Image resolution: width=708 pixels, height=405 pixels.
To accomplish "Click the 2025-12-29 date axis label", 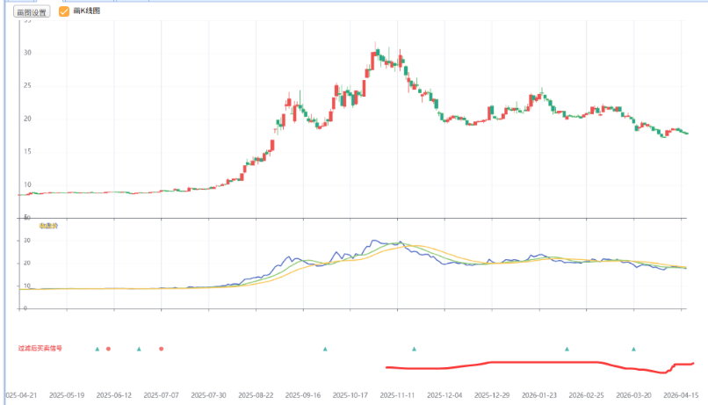I will (492, 395).
